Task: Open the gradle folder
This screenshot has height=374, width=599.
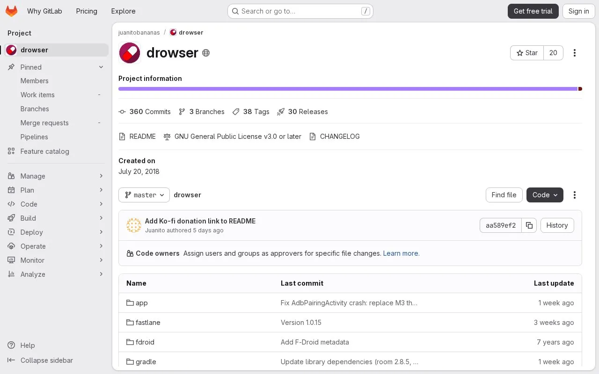Action: [x=141, y=362]
